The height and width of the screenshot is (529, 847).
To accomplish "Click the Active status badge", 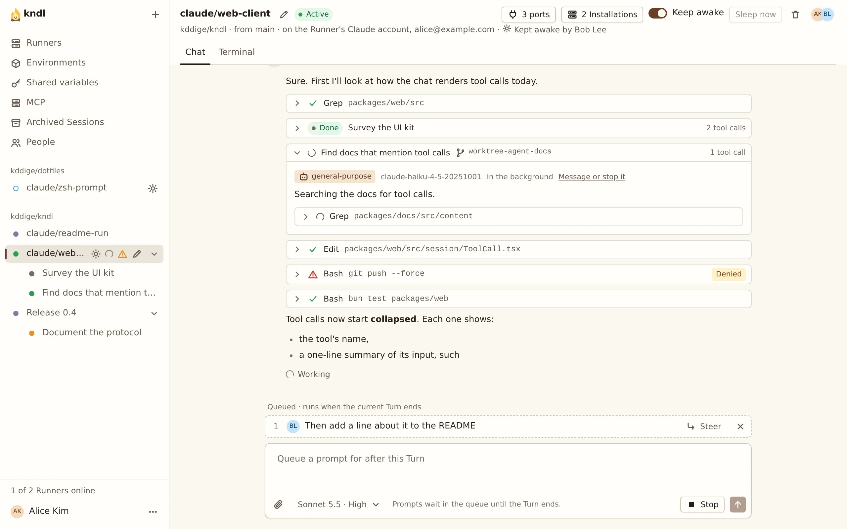I will pos(314,14).
